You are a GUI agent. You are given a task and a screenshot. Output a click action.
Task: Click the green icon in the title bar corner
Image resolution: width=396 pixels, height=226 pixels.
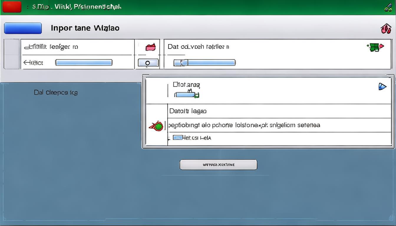[388, 8]
